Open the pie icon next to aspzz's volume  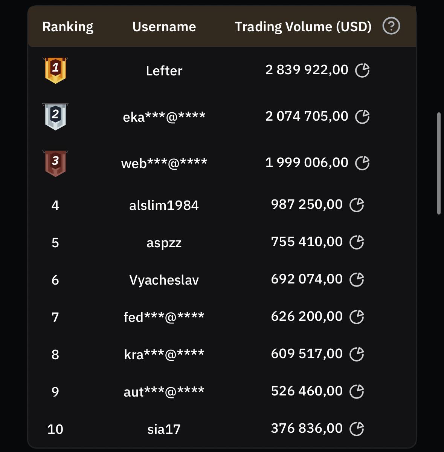(357, 242)
